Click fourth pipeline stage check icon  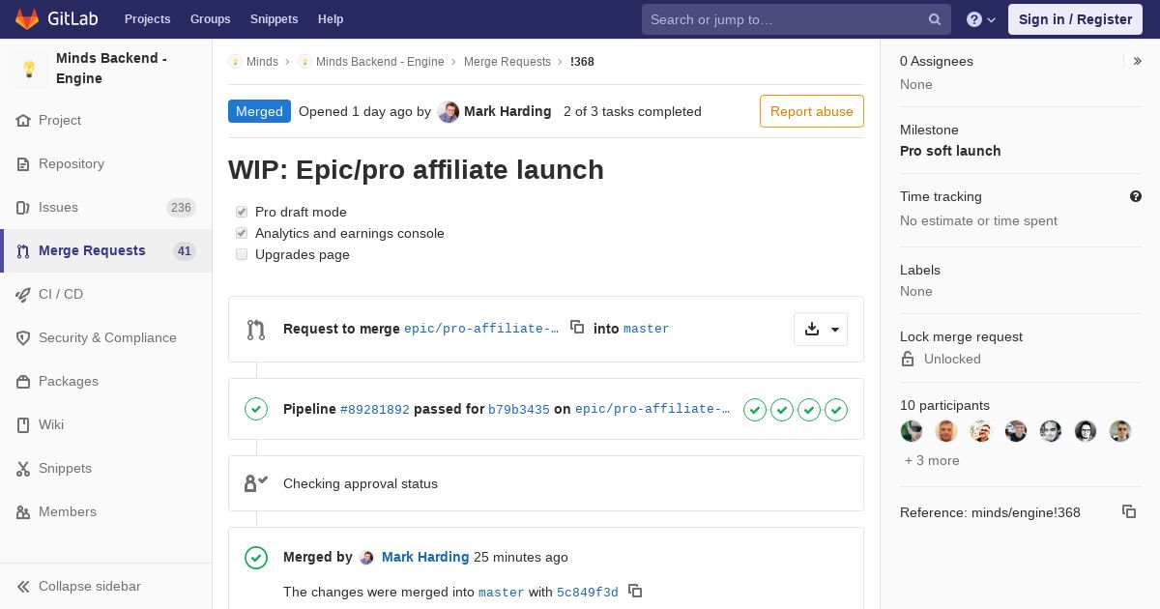836,410
